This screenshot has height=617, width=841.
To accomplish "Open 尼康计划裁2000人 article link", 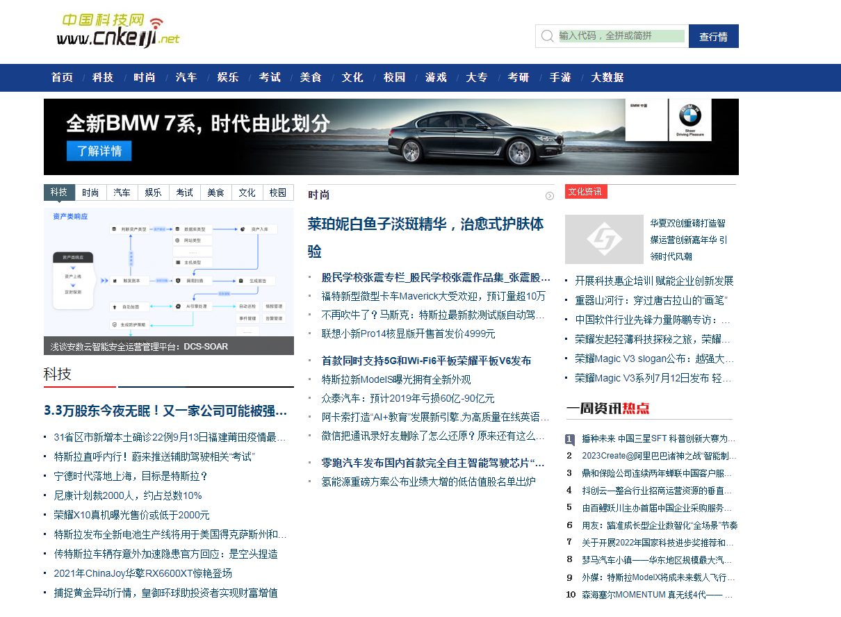I will pyautogui.click(x=128, y=495).
